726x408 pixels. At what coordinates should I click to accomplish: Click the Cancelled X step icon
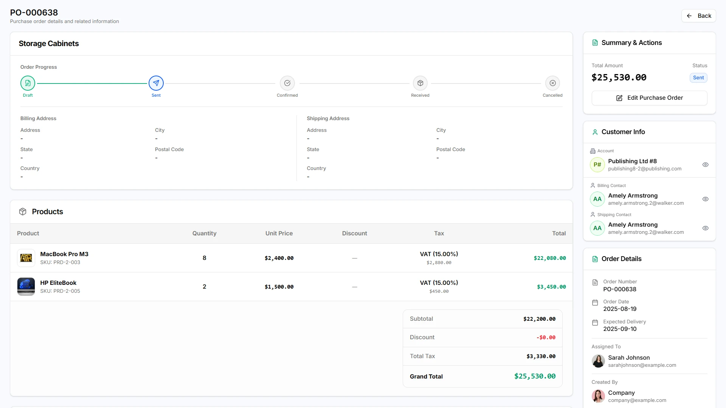click(x=553, y=83)
